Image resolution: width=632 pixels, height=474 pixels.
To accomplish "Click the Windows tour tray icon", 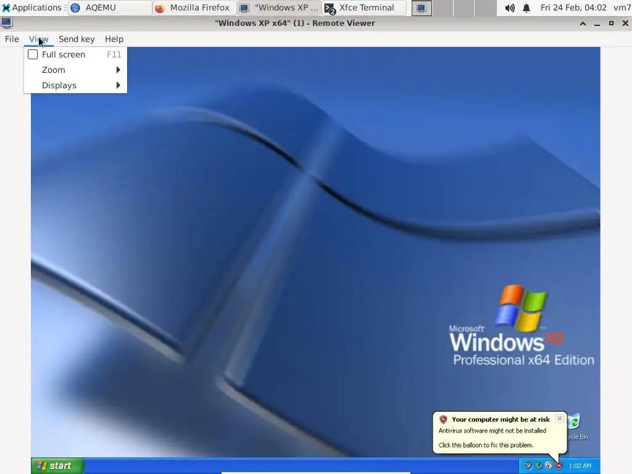I will tap(549, 465).
